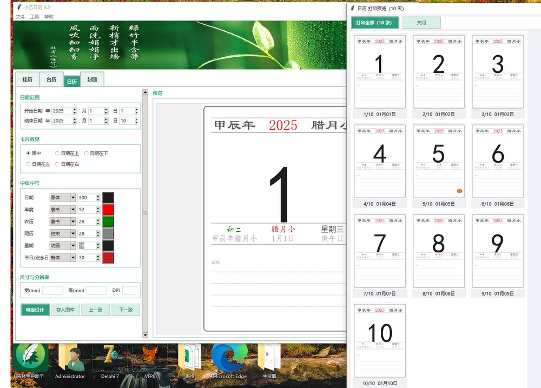Adjust the 开始日期 month stepper

click(105, 111)
